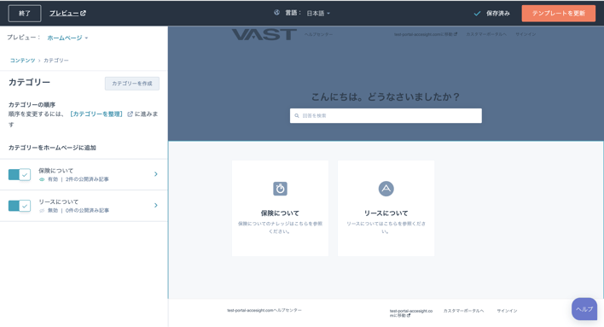Open the カテゴリーを整理 link
This screenshot has height=327, width=604.
click(96, 114)
